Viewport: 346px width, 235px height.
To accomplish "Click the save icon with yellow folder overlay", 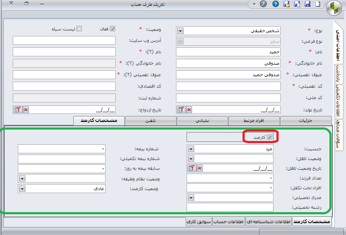I will tap(286, 4).
